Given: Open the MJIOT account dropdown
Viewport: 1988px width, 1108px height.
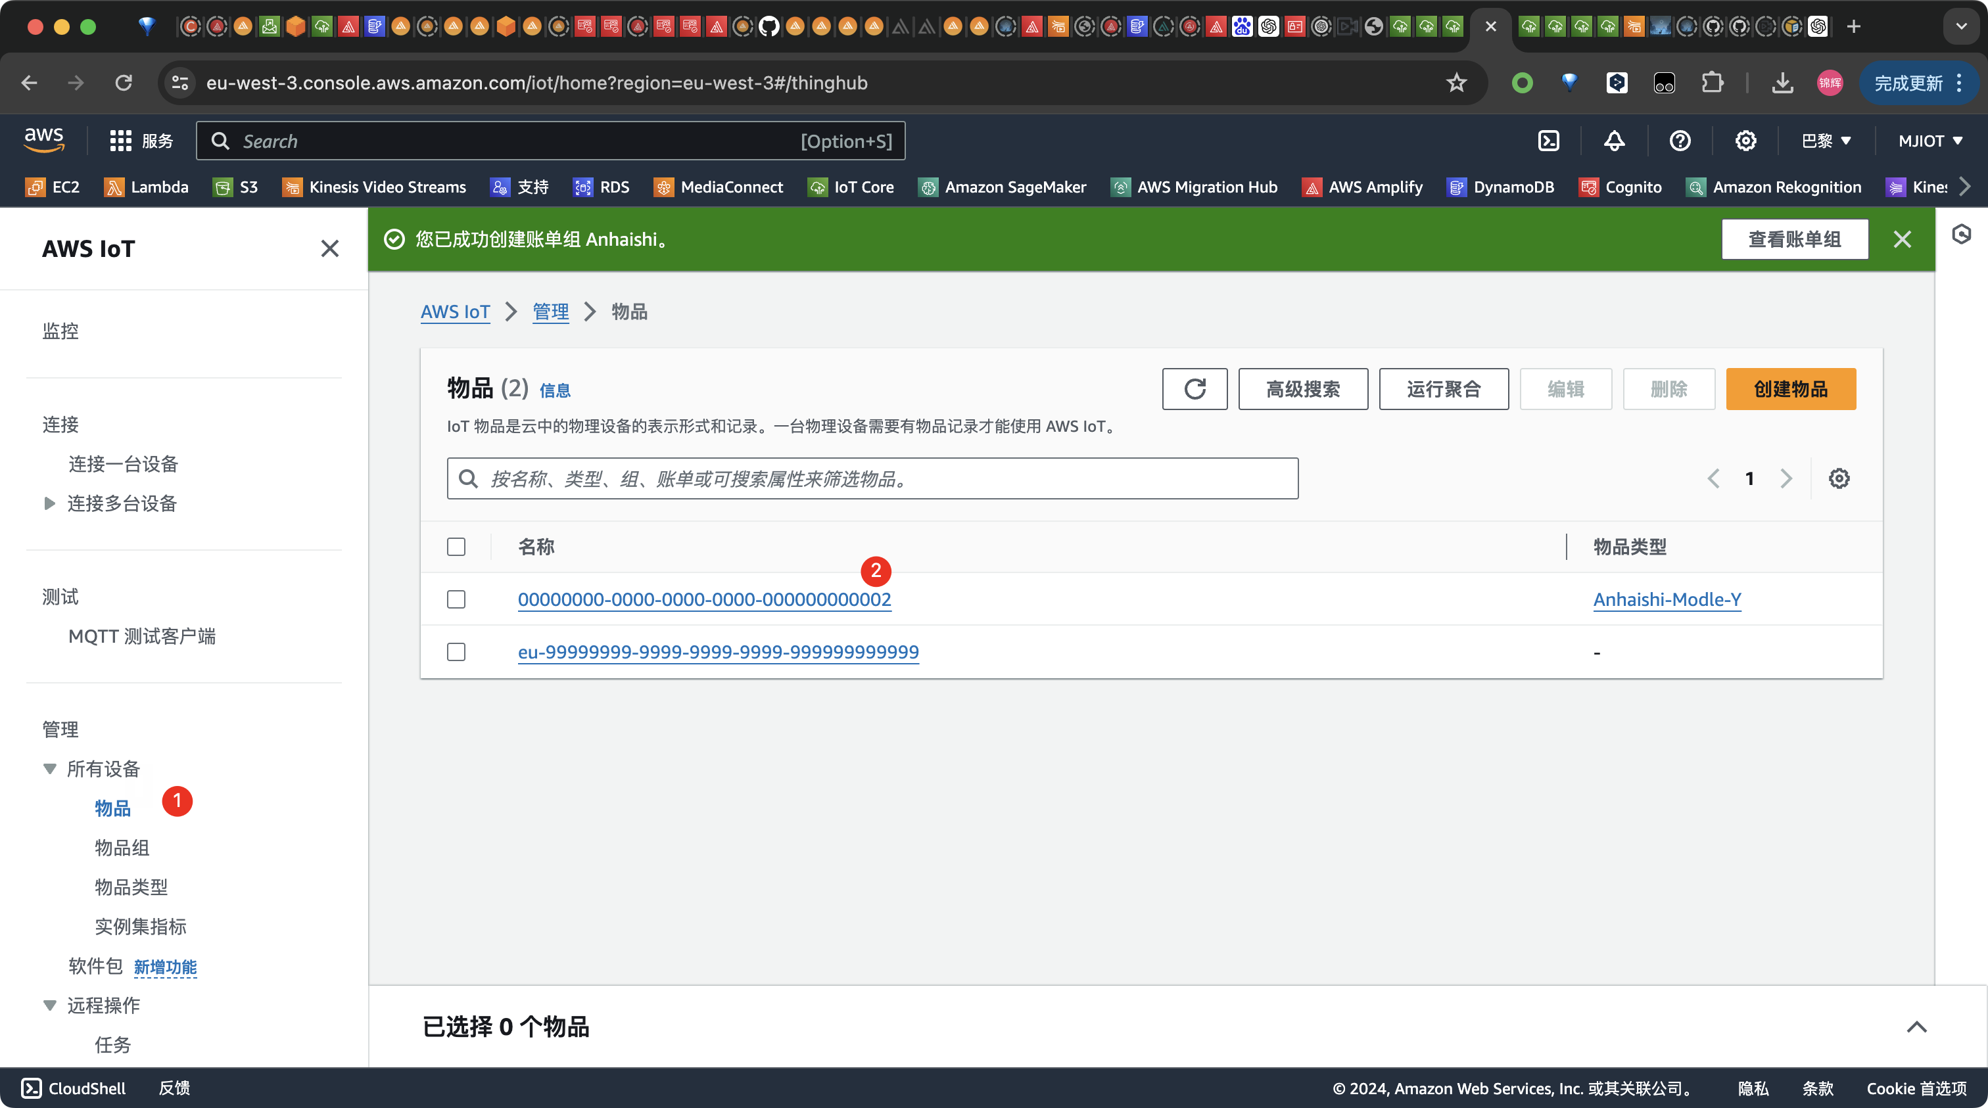Looking at the screenshot, I should pyautogui.click(x=1931, y=141).
